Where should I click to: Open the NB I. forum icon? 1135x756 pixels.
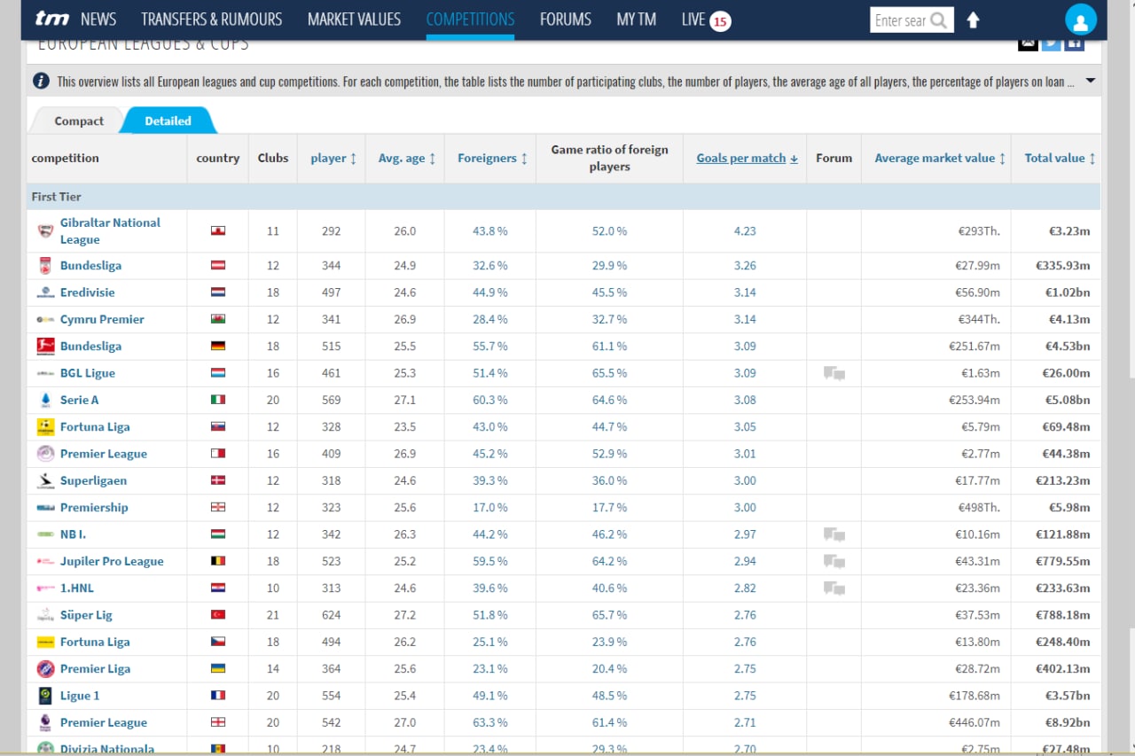pyautogui.click(x=834, y=534)
